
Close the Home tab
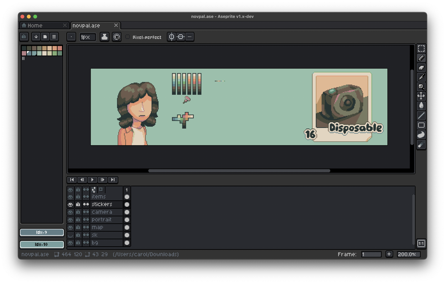coord(65,25)
